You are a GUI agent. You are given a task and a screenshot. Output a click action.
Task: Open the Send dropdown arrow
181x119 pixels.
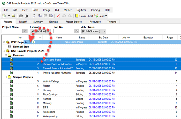106,16
